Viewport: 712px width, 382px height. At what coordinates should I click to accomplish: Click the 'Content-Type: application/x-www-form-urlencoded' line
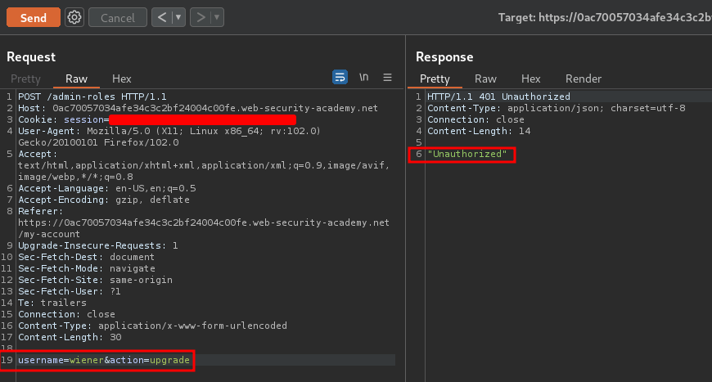[x=152, y=326]
